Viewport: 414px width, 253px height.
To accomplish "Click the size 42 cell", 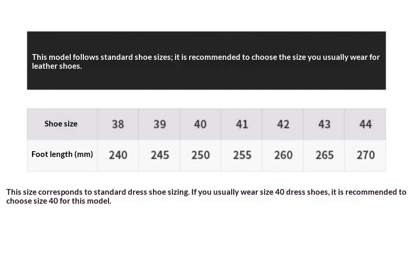I will (x=283, y=124).
